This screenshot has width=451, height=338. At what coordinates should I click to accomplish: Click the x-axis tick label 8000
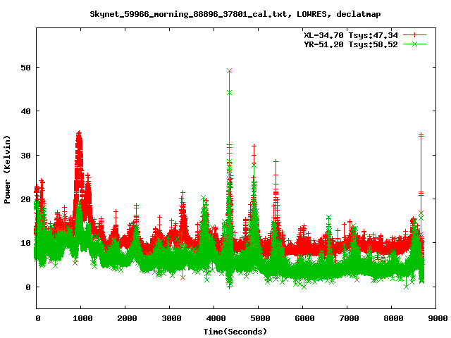point(393,318)
